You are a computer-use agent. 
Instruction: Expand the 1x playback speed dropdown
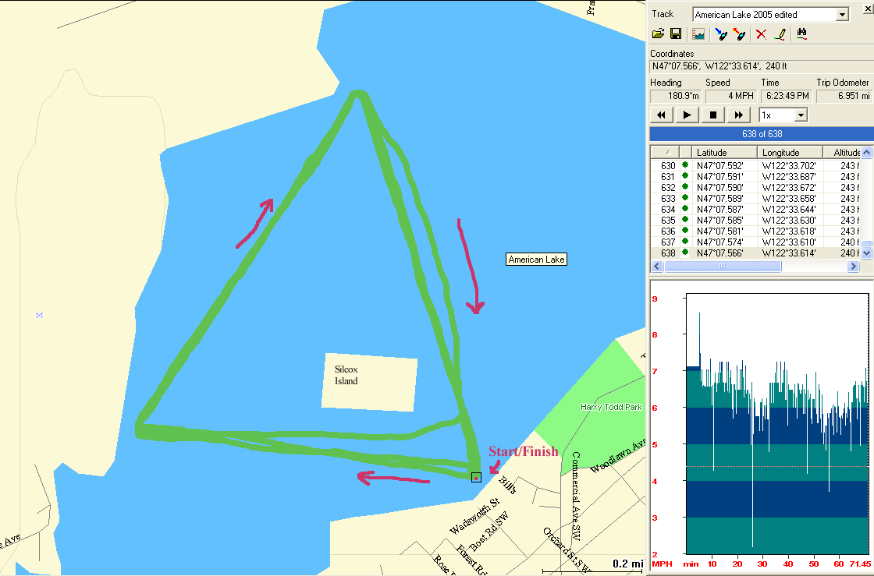[800, 115]
